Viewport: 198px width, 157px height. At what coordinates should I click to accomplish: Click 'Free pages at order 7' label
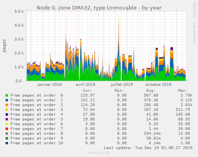[x=37, y=129]
